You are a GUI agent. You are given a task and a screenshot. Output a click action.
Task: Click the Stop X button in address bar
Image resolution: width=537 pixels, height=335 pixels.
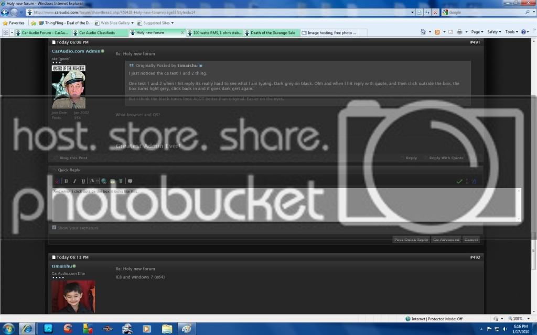click(x=435, y=13)
